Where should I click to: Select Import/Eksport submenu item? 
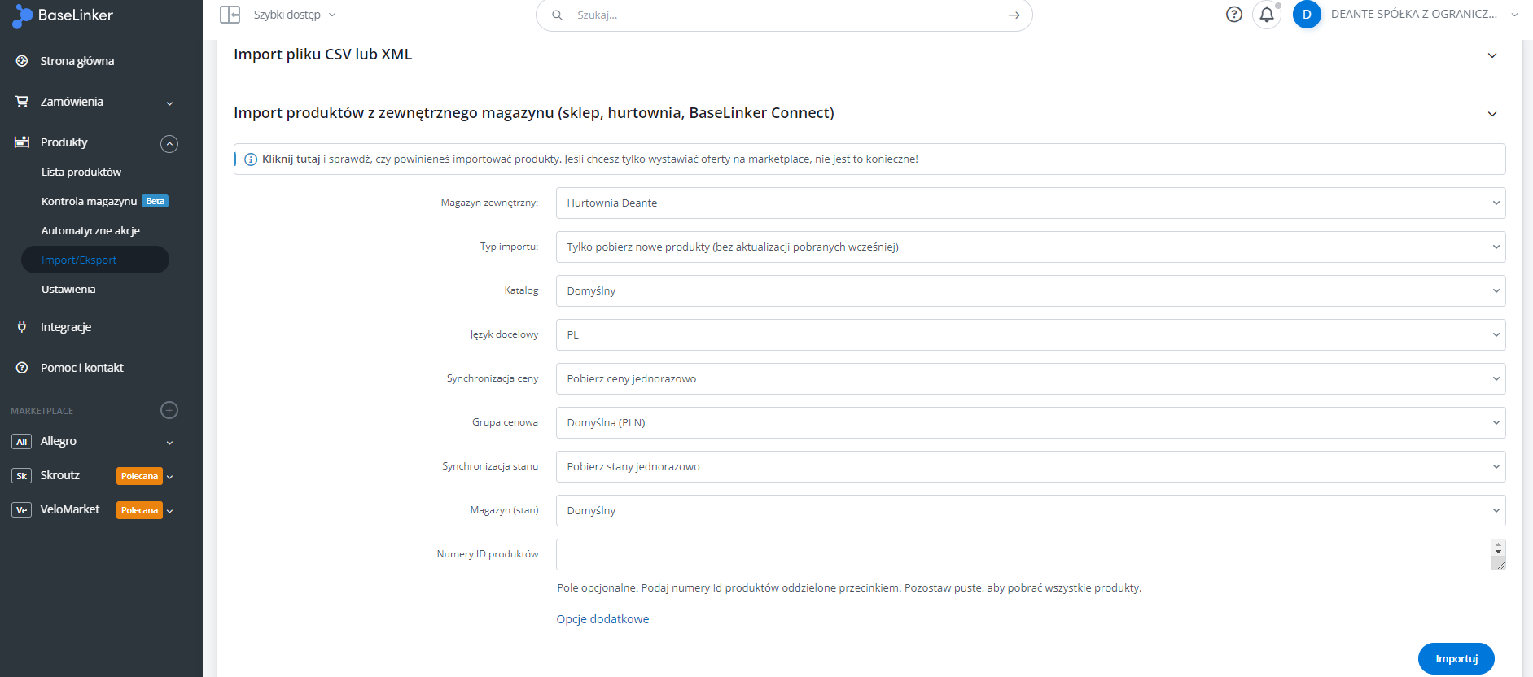pos(95,260)
